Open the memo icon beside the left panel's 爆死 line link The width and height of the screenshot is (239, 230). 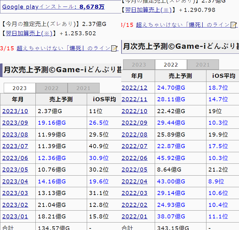point(114,48)
